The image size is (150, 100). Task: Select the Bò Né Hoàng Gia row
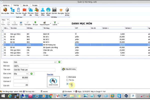click(x=75, y=45)
